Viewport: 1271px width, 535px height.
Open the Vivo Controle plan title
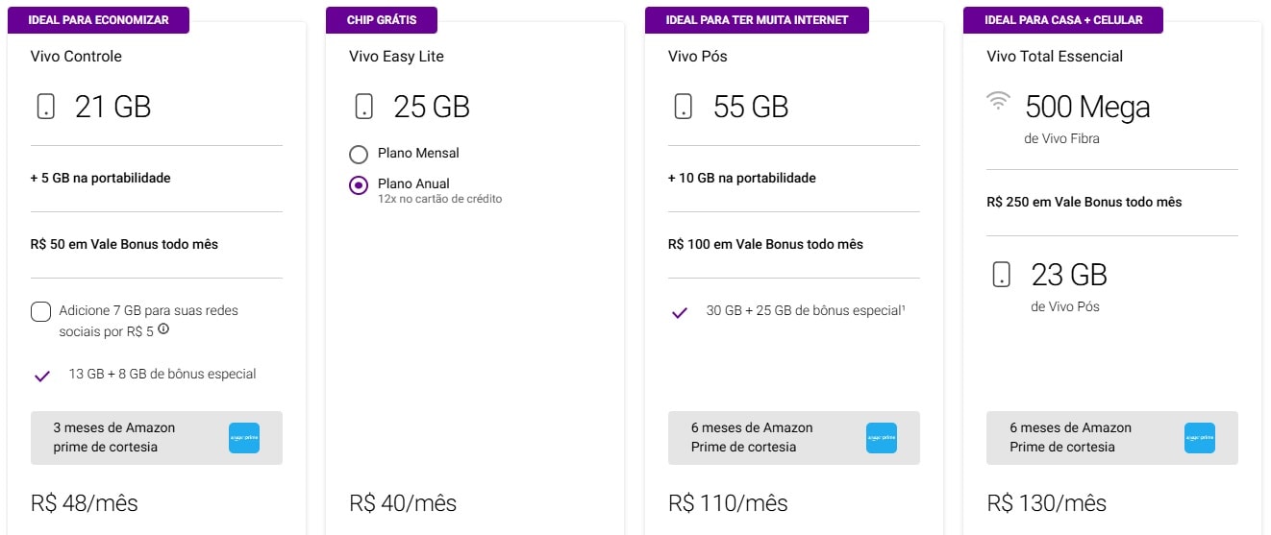(76, 57)
